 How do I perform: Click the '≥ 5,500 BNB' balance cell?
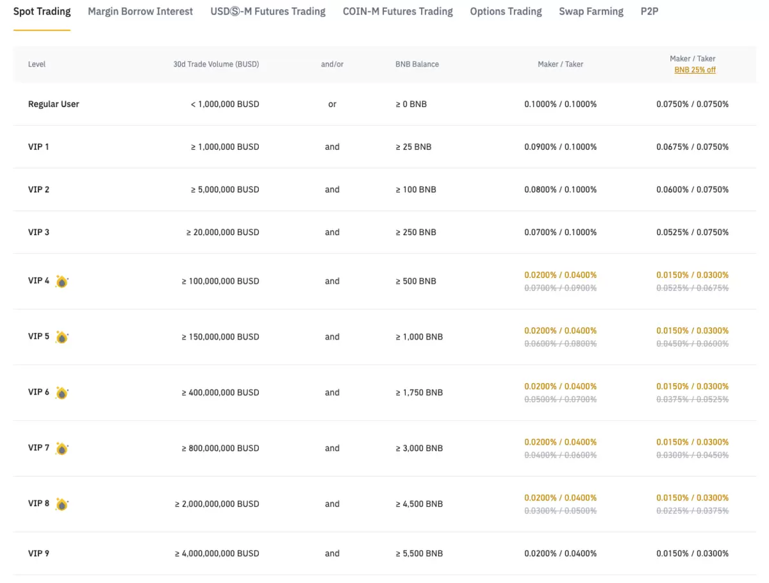tap(419, 554)
